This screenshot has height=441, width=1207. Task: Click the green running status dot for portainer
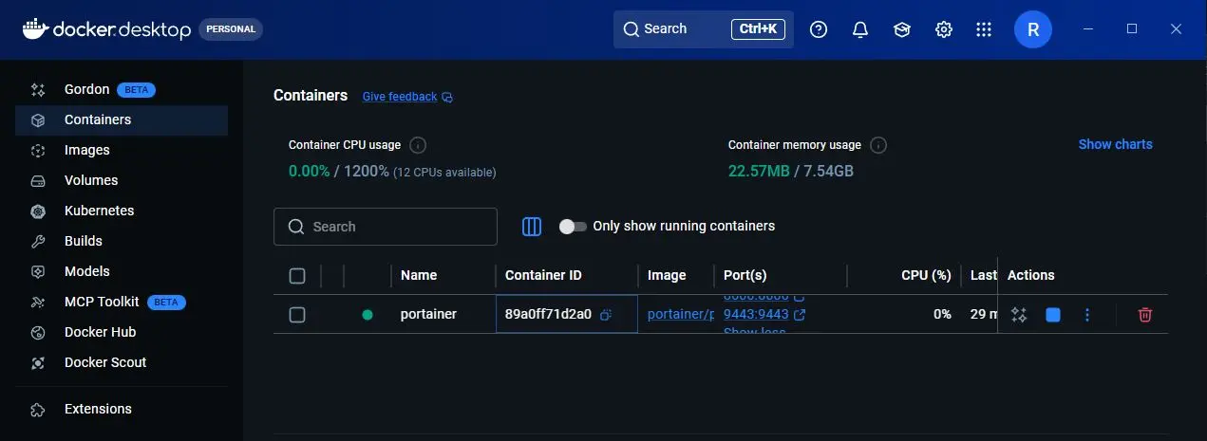(x=368, y=315)
